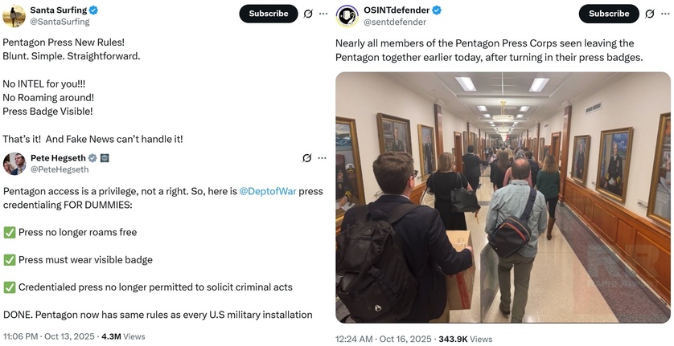
Task: Click Santa Surfing's profile avatar
Action: tap(14, 15)
